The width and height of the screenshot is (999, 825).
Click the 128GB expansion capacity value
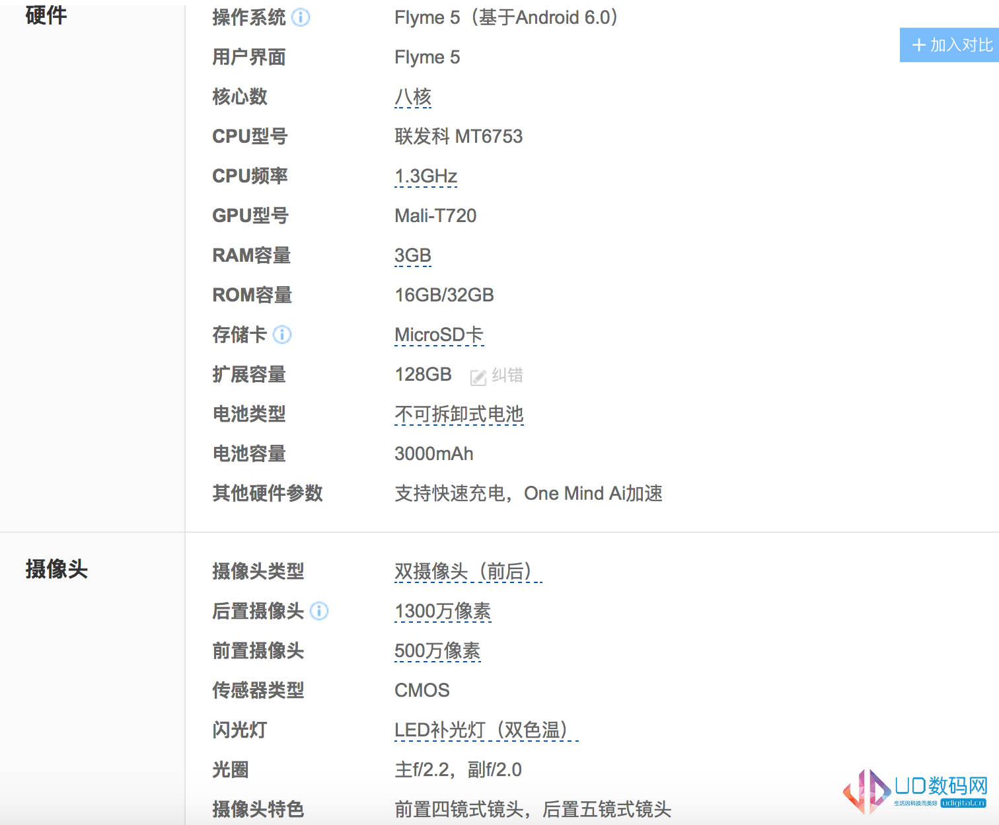tap(424, 374)
